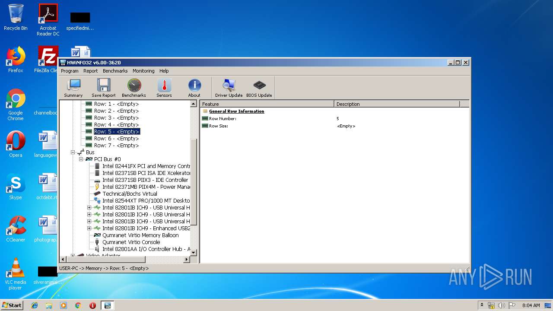Click tree horizontal scrollbar right arrow
Screen dimensions: 553x311
pos(187,260)
